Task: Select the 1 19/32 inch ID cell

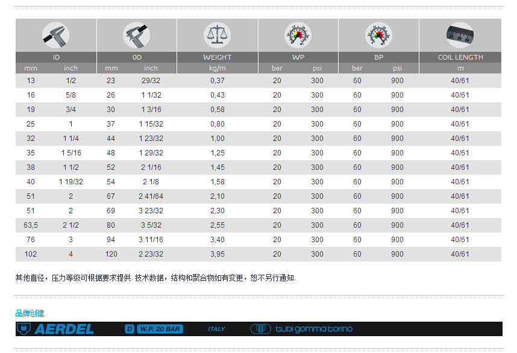Action: pos(70,182)
